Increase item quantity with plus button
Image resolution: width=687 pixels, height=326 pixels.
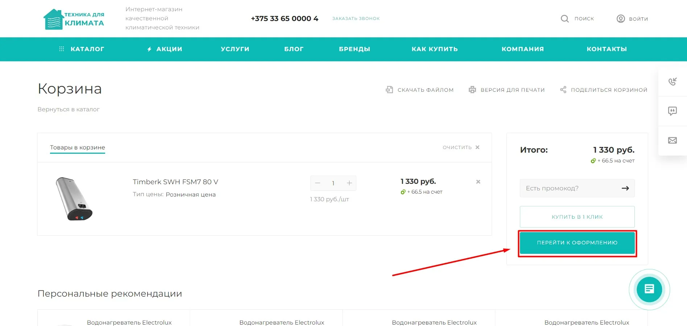coord(349,183)
